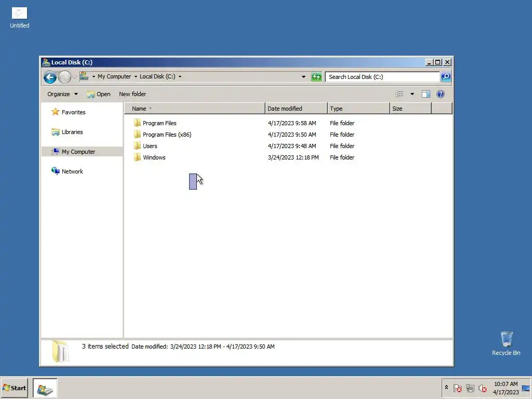Toggle the preview pane
532x399 pixels.
tap(426, 94)
